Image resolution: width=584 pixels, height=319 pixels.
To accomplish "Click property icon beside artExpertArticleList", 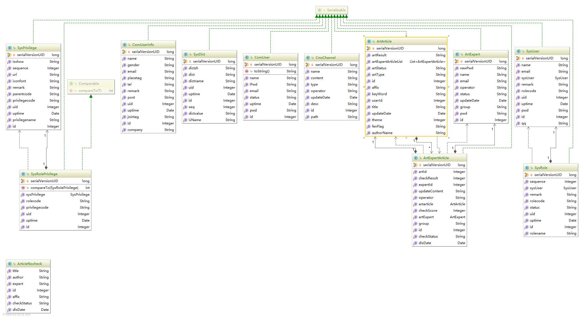I will pyautogui.click(x=369, y=62).
